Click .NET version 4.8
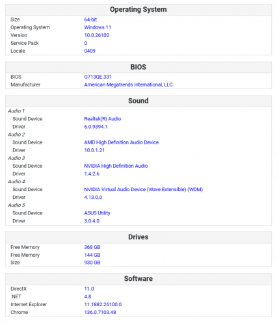Screen dimensions: 277x325 point(88,296)
